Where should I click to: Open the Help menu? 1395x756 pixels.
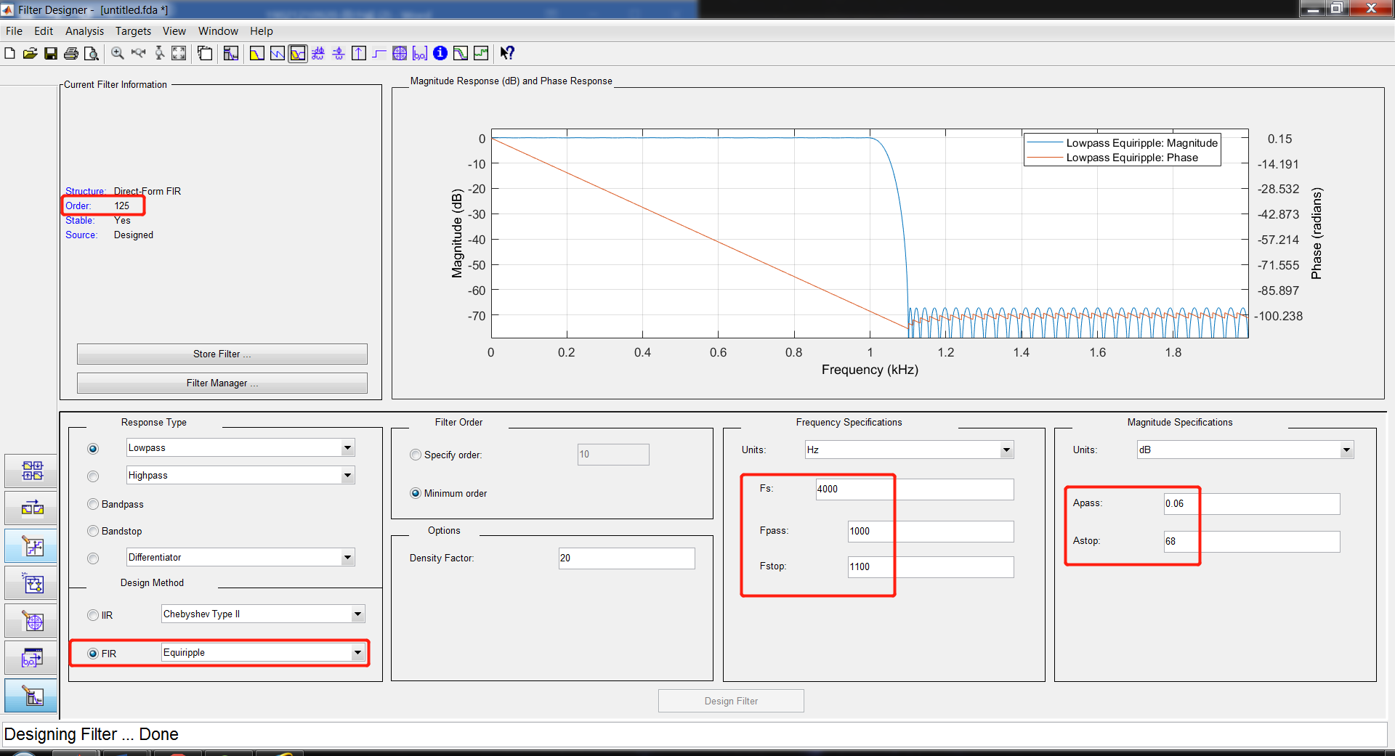point(261,31)
